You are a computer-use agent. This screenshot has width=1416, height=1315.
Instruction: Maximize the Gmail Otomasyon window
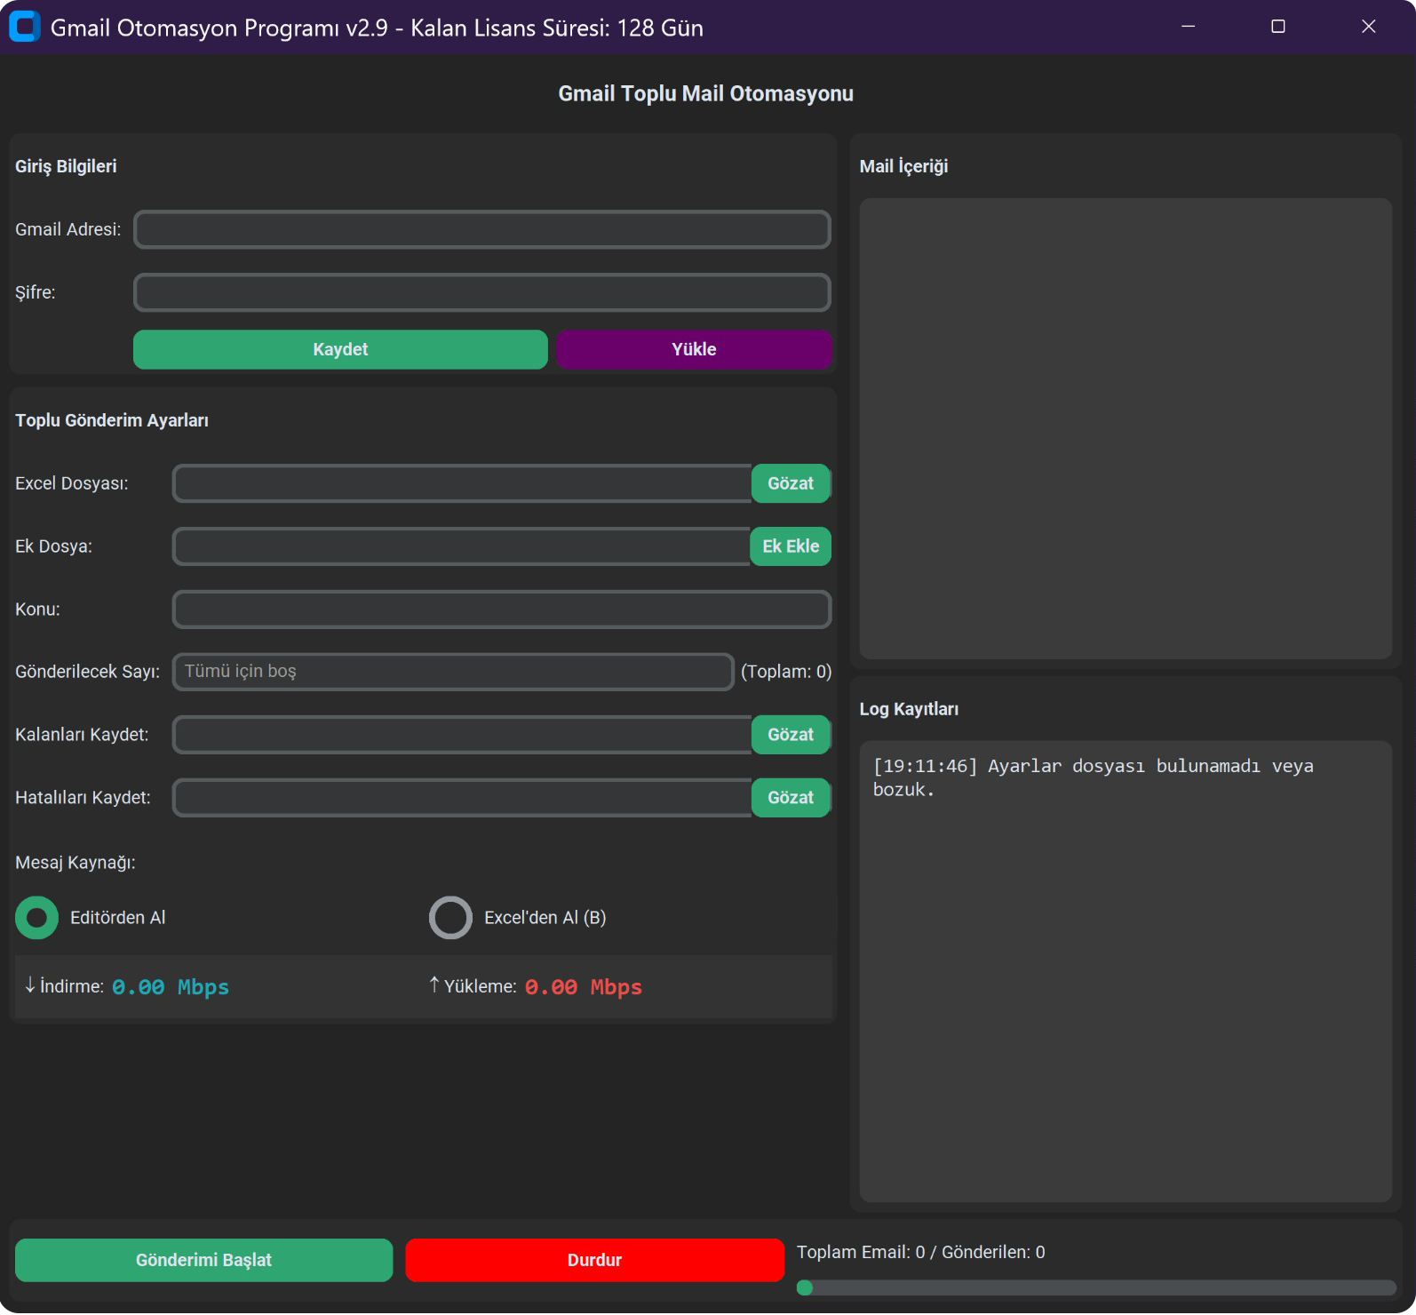pyautogui.click(x=1277, y=27)
